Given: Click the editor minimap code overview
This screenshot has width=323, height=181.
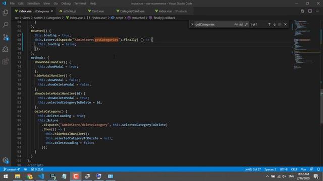Looking at the screenshot, I should tap(306, 45).
